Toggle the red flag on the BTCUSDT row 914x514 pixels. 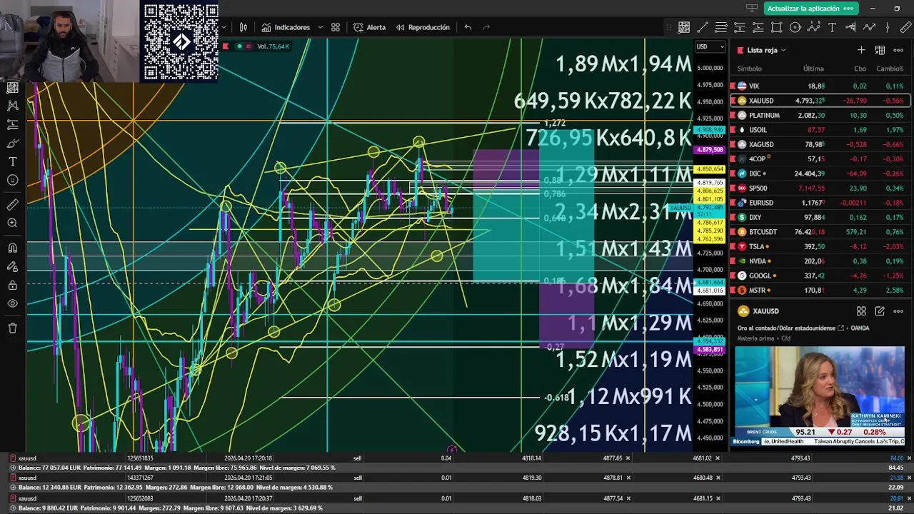click(733, 232)
